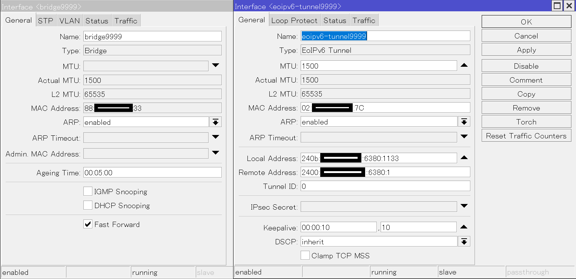Copy the tunnel interface settings
The height and width of the screenshot is (279, 576).
click(526, 94)
